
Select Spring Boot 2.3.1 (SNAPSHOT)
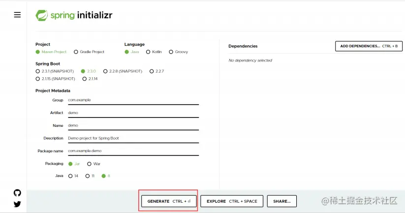[38, 71]
